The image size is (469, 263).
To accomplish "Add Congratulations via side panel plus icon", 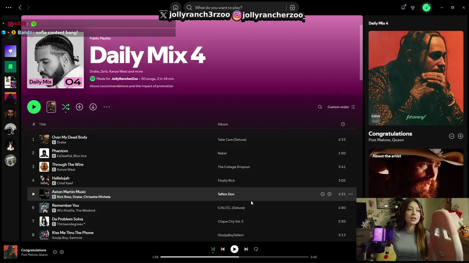I will click(460, 136).
